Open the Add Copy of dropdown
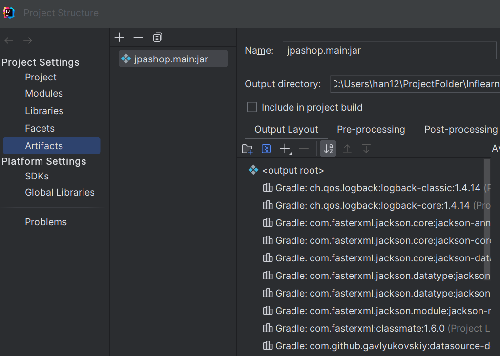Screen dimensions: 500x356 point(285,149)
